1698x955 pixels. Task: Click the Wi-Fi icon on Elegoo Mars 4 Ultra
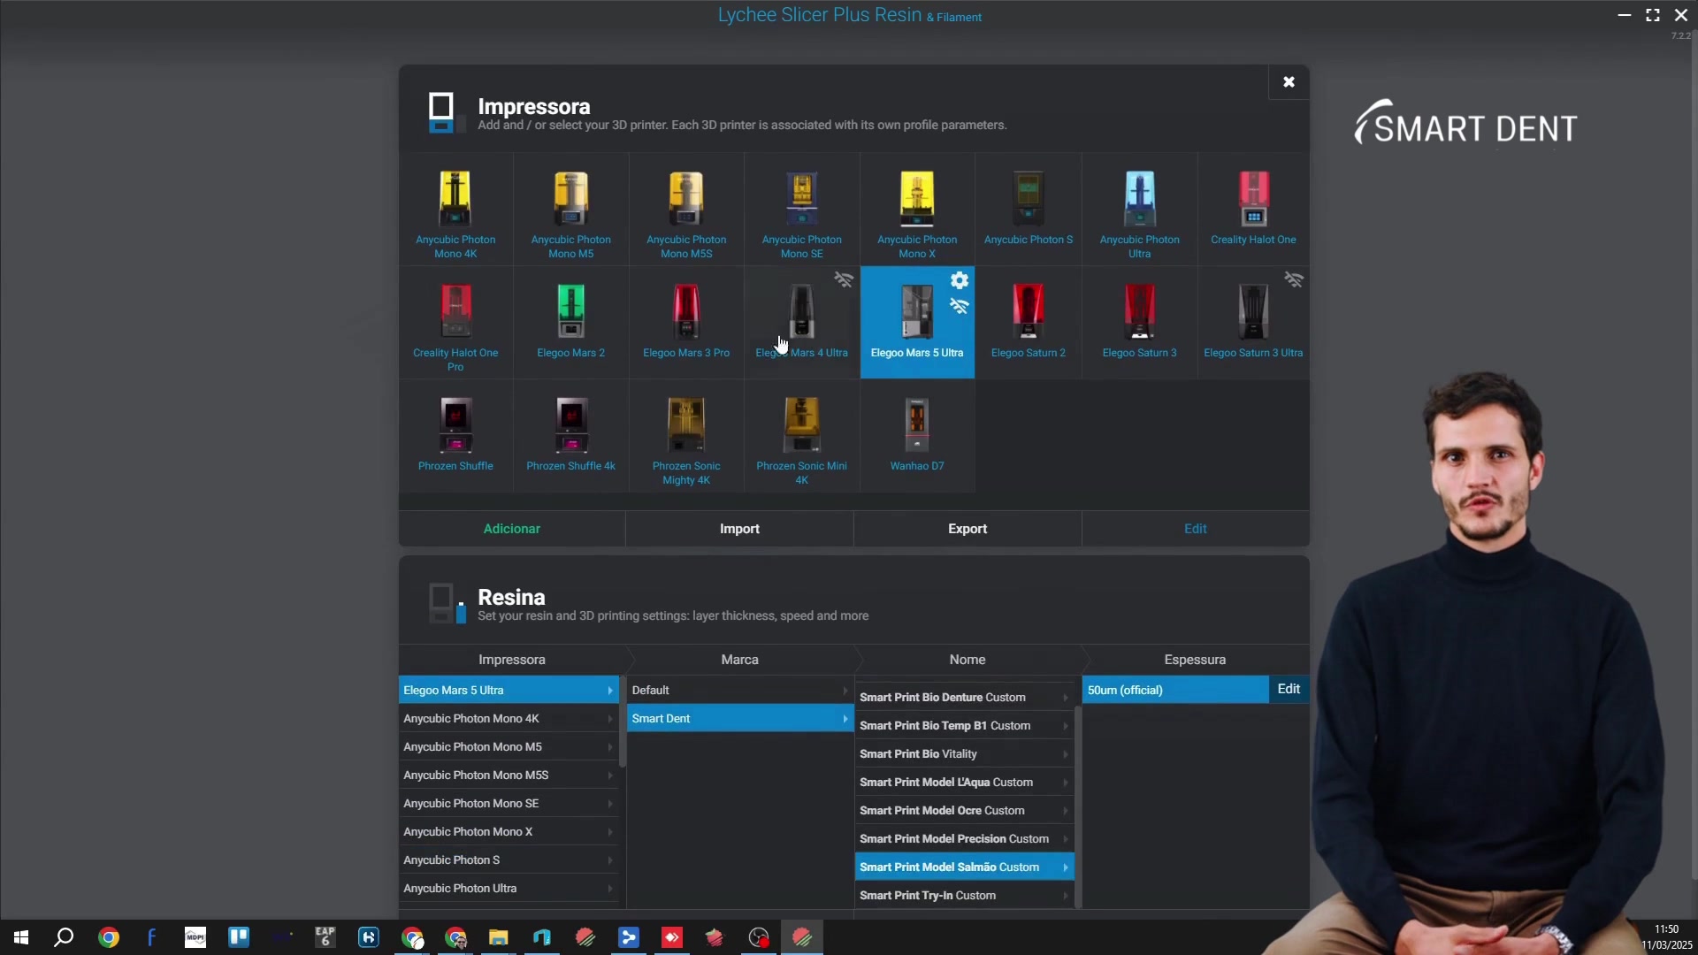tap(844, 280)
